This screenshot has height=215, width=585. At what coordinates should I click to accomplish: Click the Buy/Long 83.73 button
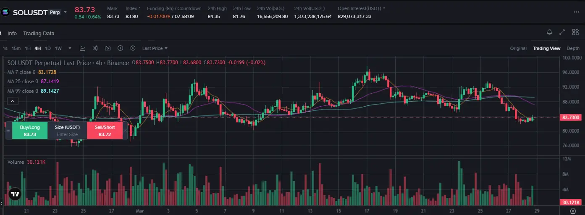click(x=30, y=131)
